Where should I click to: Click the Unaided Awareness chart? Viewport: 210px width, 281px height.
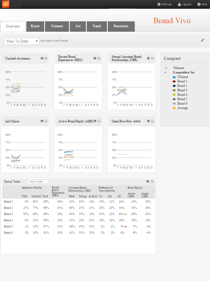point(26,88)
